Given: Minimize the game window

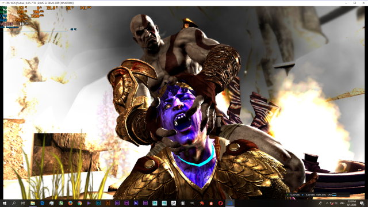Looking at the screenshot, I should point(346,3).
